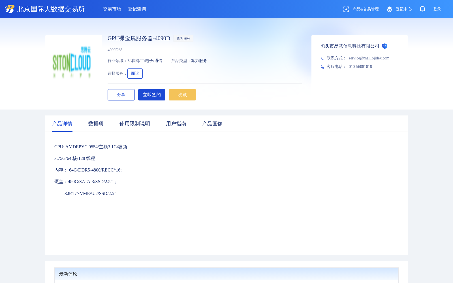Viewport: 453px width, 283px height.
Task: Click the 分享 share button
Action: pyautogui.click(x=121, y=95)
